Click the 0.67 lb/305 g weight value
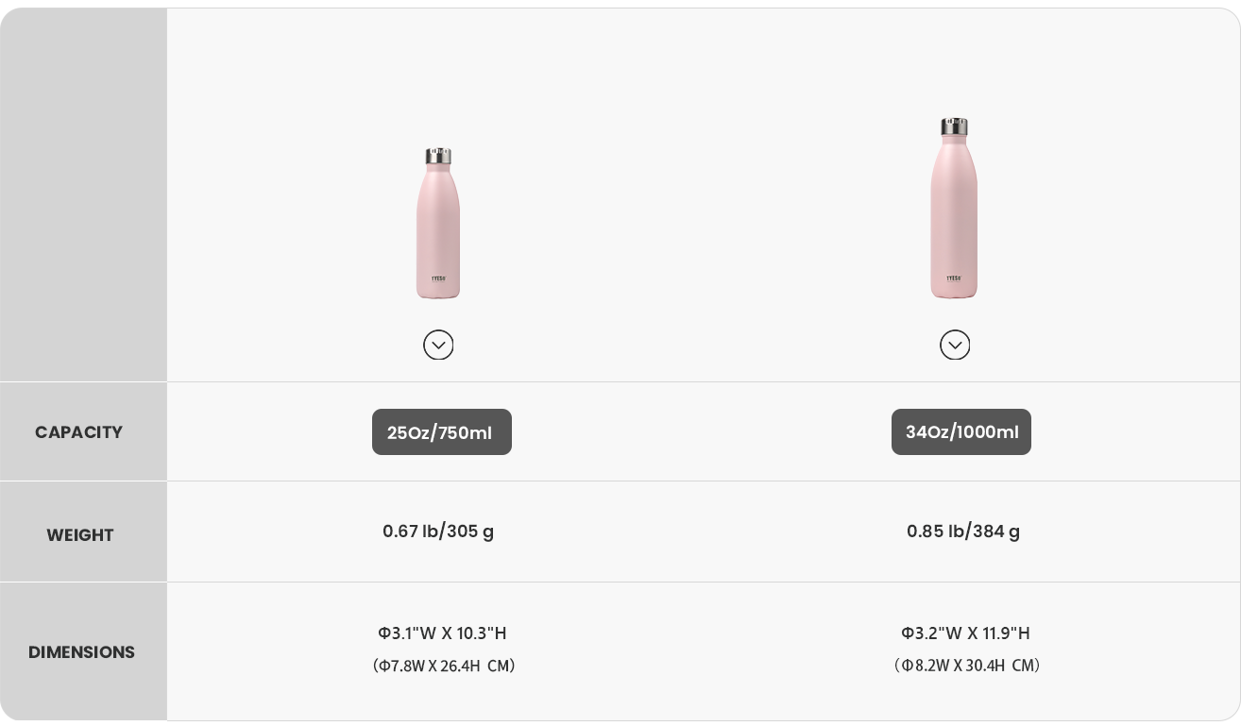Screen dimensions: 1241x726 coord(438,532)
